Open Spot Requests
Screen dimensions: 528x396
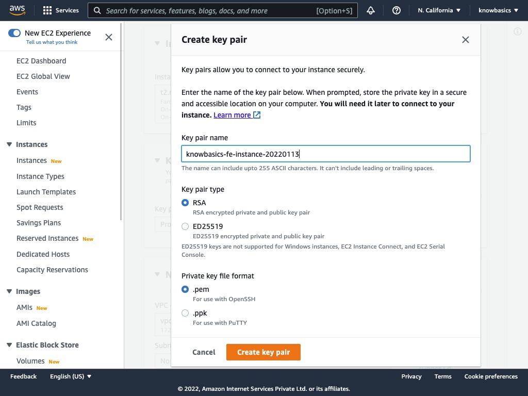pos(40,207)
